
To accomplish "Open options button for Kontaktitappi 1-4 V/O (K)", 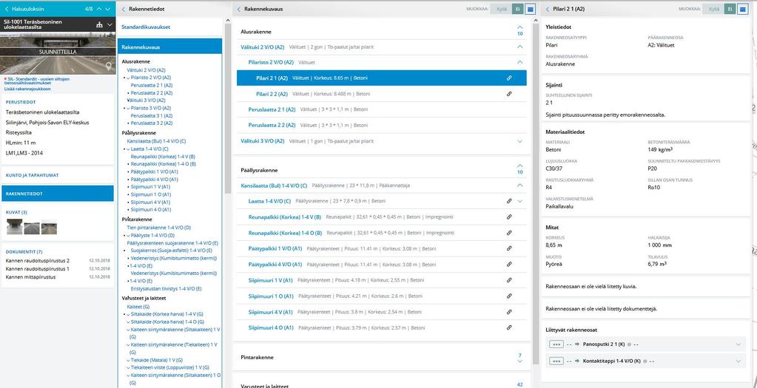I will coord(556,361).
